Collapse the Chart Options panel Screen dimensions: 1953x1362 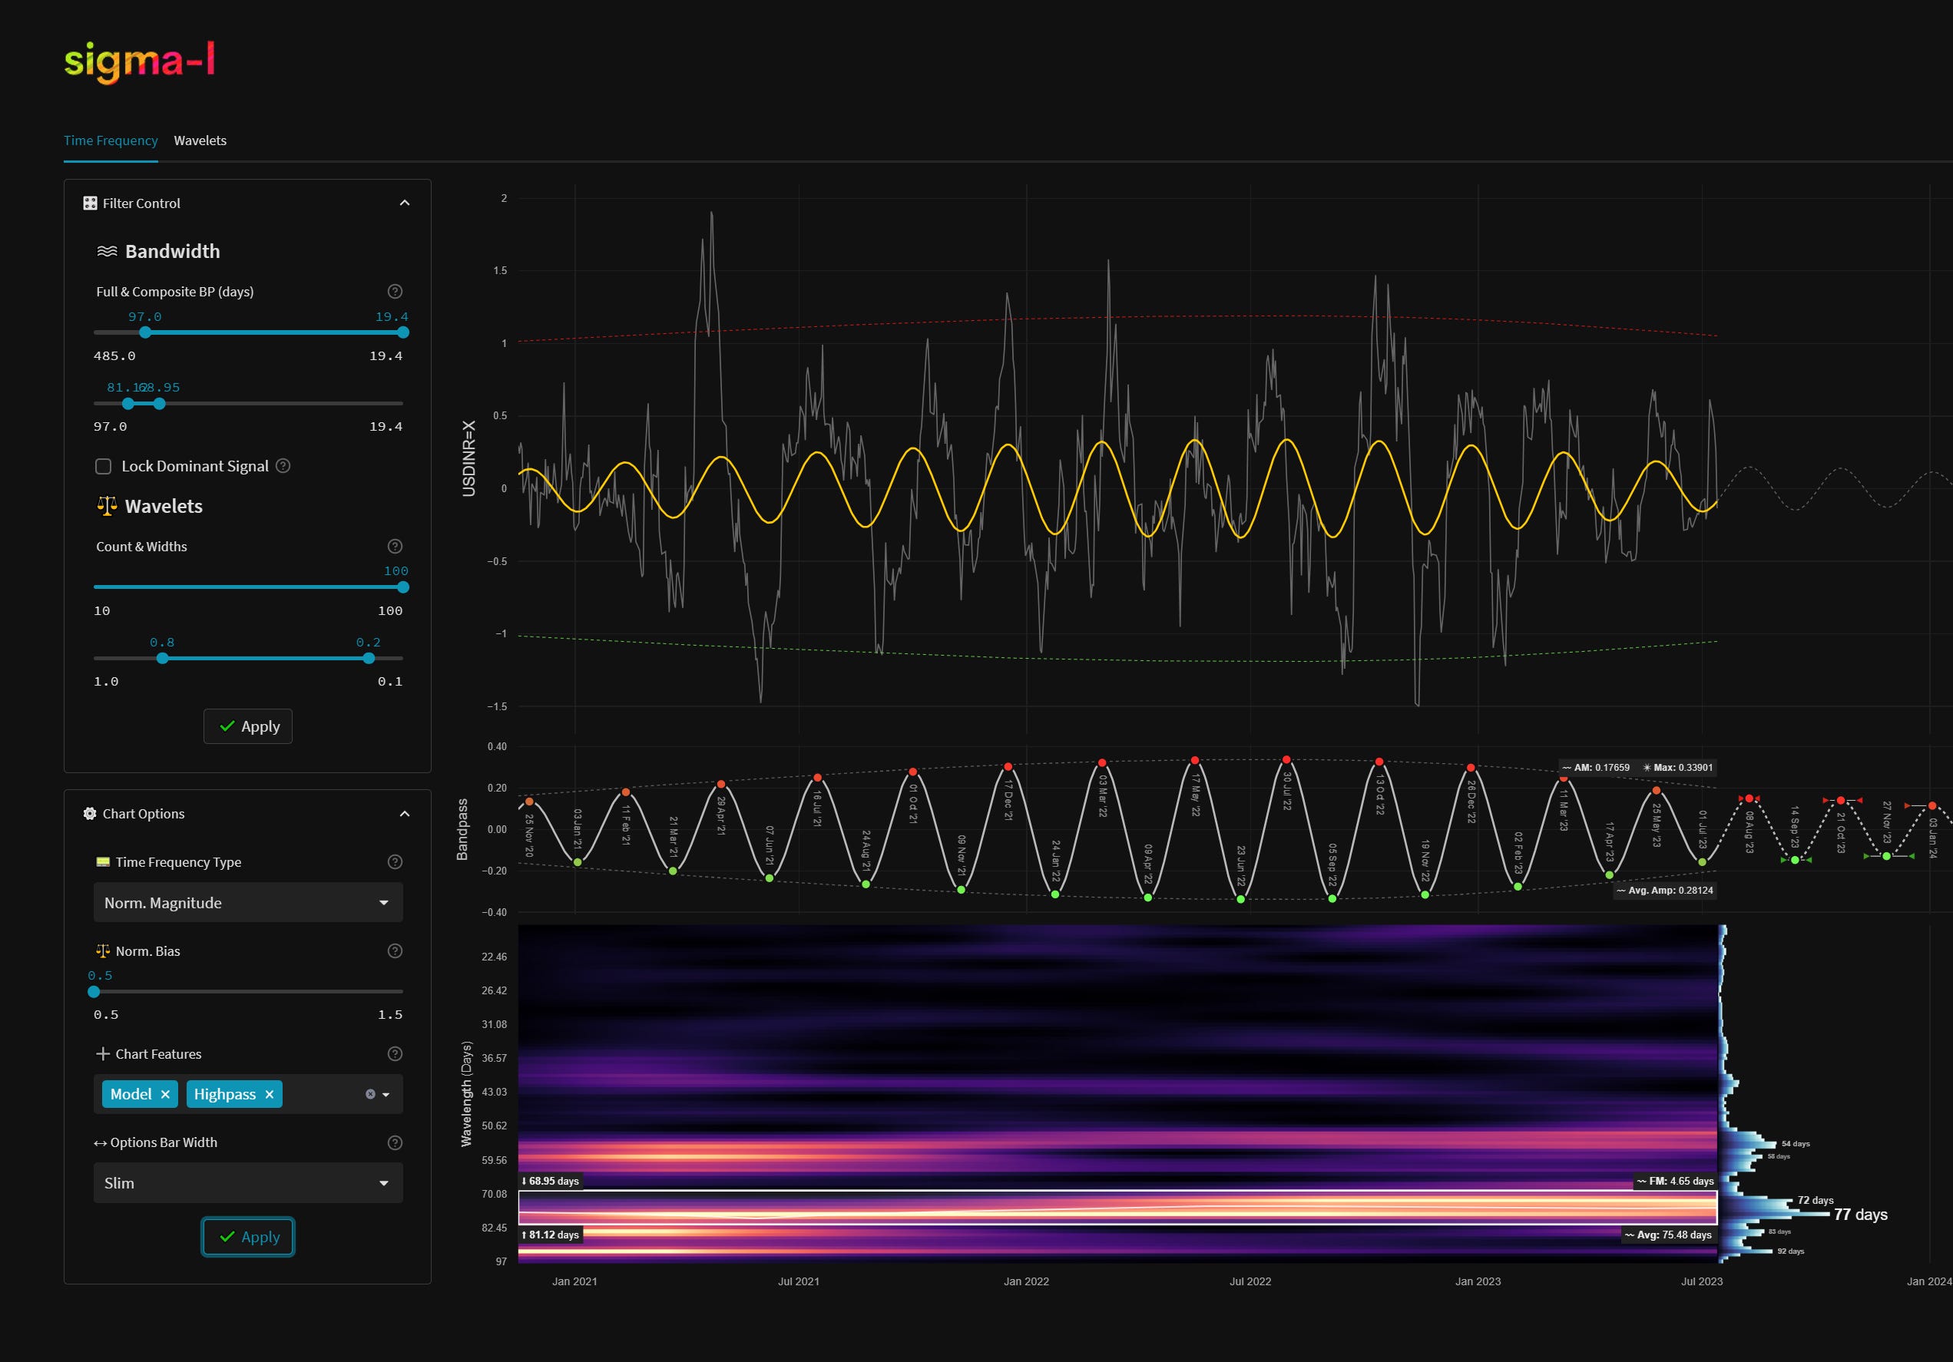pyautogui.click(x=405, y=814)
